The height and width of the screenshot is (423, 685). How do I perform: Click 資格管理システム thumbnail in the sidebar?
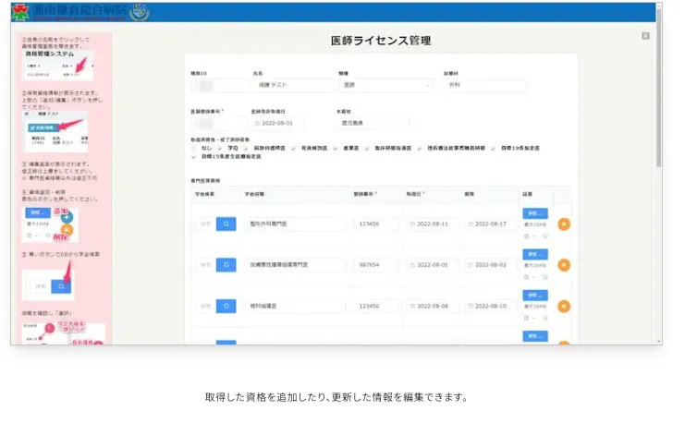(x=58, y=66)
